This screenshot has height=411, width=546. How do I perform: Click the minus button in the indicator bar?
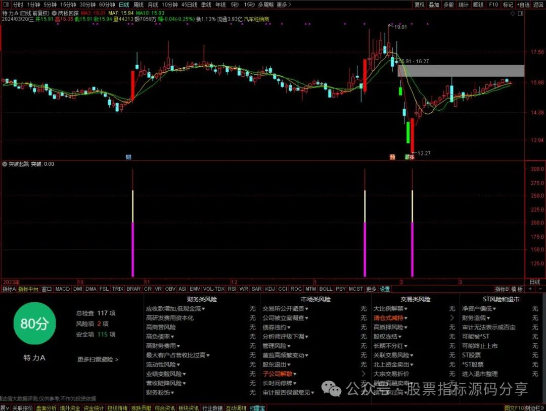(540, 289)
